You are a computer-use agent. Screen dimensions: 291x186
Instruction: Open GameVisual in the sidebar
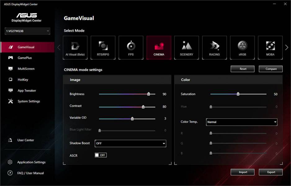[28, 47]
